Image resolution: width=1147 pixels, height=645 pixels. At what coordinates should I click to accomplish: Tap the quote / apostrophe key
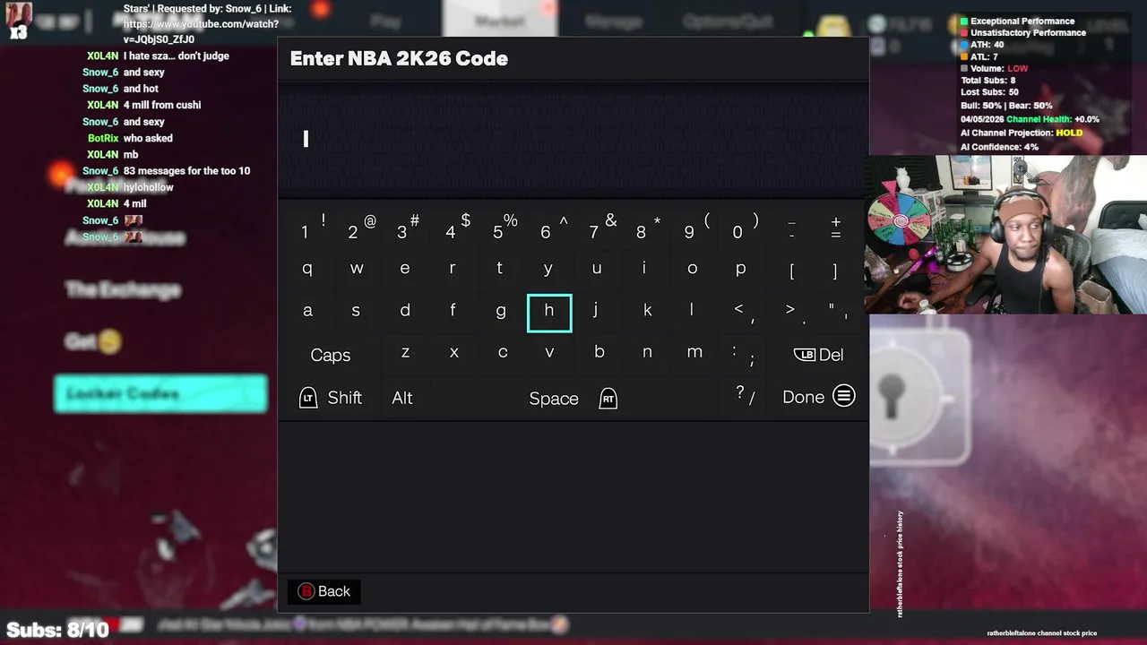[x=838, y=312]
